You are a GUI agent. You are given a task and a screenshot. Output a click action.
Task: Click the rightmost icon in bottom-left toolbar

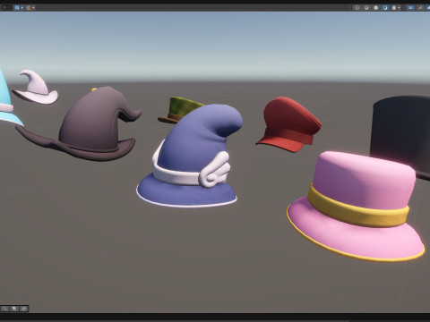tap(24, 309)
